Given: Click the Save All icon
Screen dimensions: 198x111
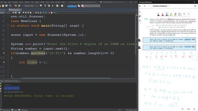Looking at the screenshot, I should point(10,6).
